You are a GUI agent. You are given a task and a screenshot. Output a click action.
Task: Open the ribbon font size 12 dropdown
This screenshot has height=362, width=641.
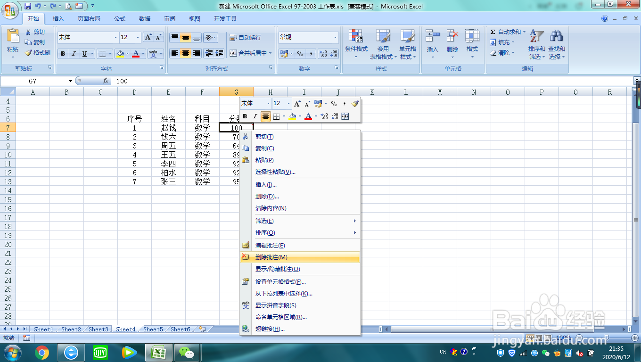pos(138,38)
